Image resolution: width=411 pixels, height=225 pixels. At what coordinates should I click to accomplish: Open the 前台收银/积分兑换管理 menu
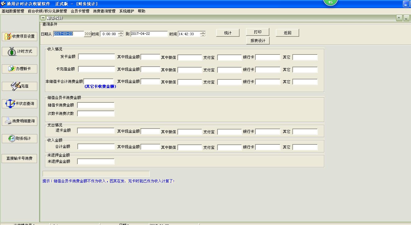pos(47,11)
